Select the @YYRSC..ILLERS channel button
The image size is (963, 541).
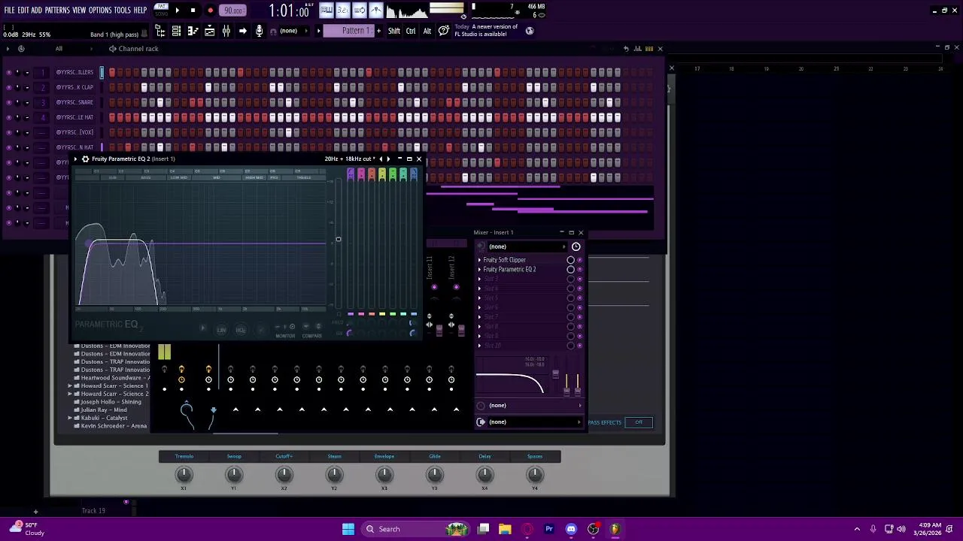click(x=74, y=72)
